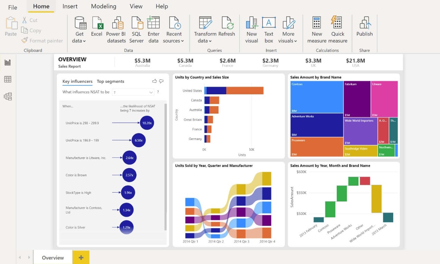Switch to Top segments tab

pos(110,82)
